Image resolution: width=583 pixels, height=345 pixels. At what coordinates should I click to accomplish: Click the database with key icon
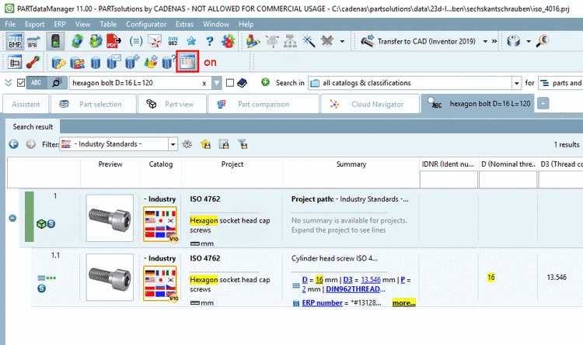pyautogui.click(x=58, y=62)
